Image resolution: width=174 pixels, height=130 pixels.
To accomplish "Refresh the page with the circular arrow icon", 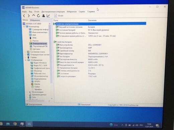I will (x=38, y=16).
